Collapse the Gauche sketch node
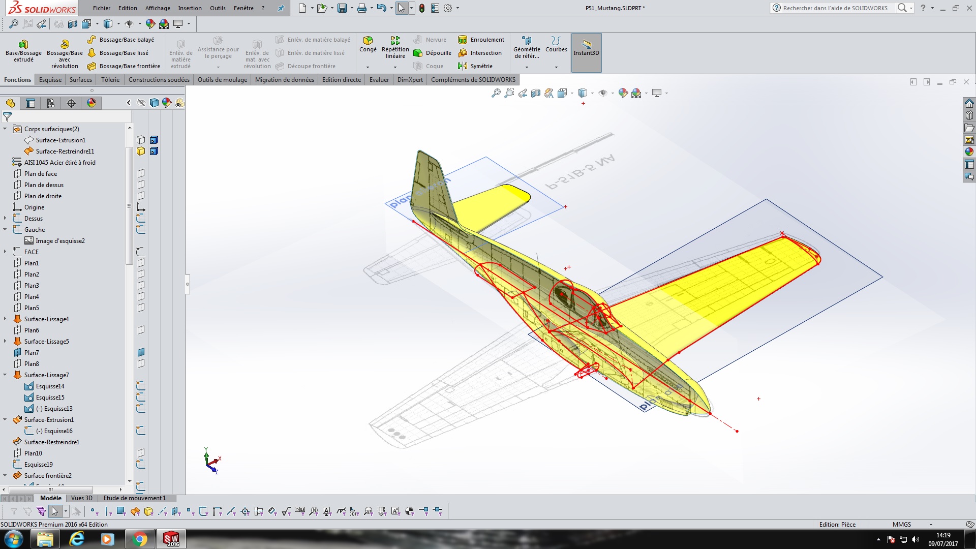The height and width of the screenshot is (549, 976). click(5, 230)
